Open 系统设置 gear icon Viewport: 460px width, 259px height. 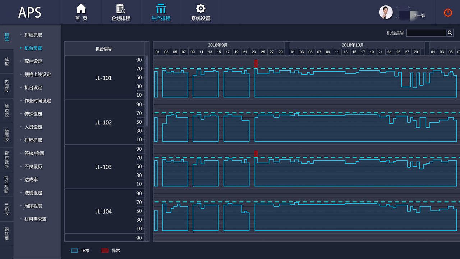(201, 9)
